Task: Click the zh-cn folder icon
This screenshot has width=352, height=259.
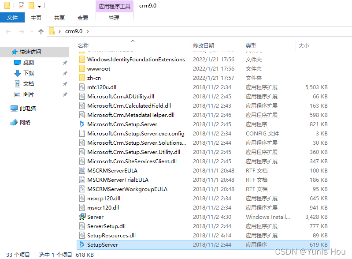Action: (x=82, y=78)
